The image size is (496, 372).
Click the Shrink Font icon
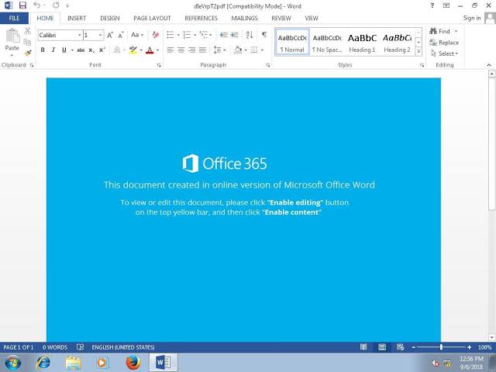click(121, 35)
